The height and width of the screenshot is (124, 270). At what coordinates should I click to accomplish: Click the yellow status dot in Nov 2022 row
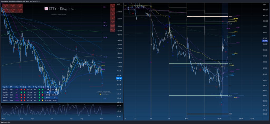tap(42, 100)
